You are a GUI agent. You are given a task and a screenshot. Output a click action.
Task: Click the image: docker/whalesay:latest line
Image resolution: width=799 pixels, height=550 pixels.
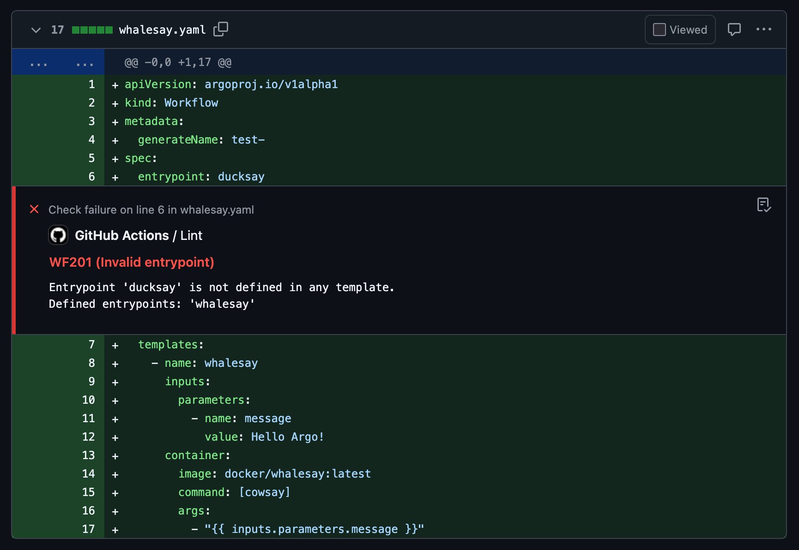445,474
